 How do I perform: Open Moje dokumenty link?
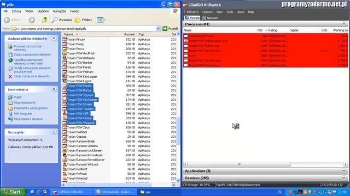click(25, 103)
